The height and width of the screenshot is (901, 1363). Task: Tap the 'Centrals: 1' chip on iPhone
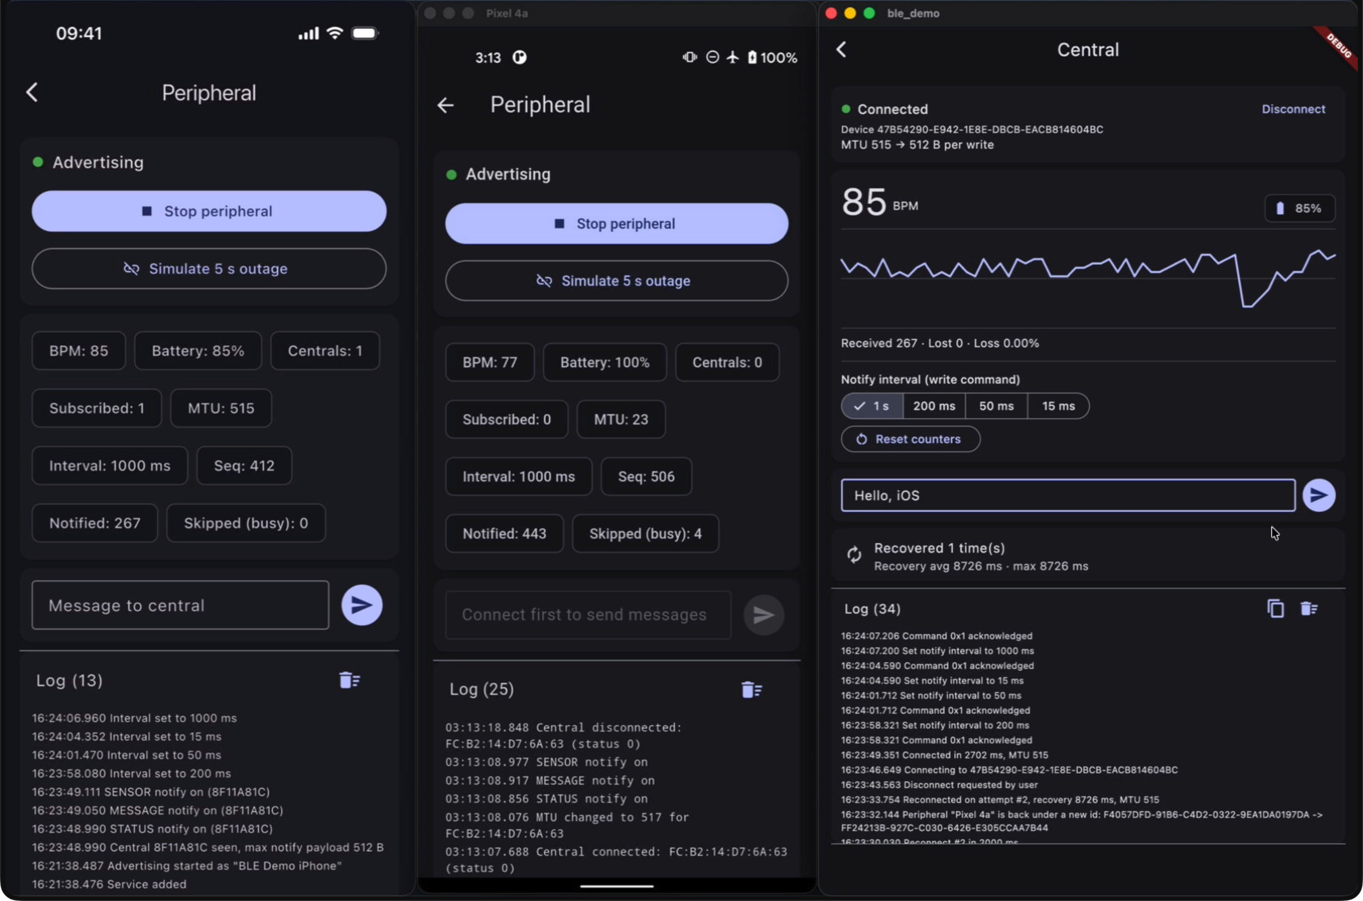(x=325, y=351)
